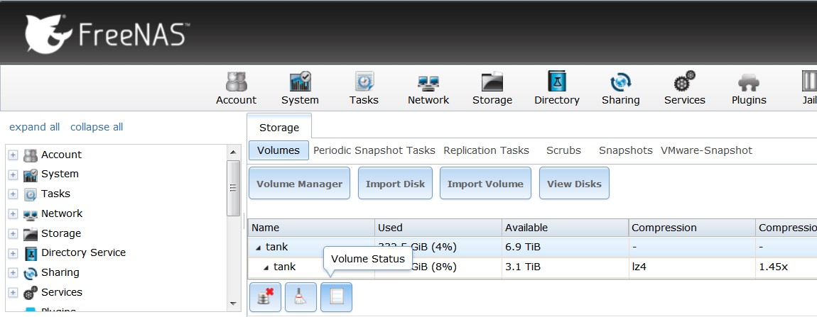
Task: Expand the Account tree node
Action: point(13,155)
